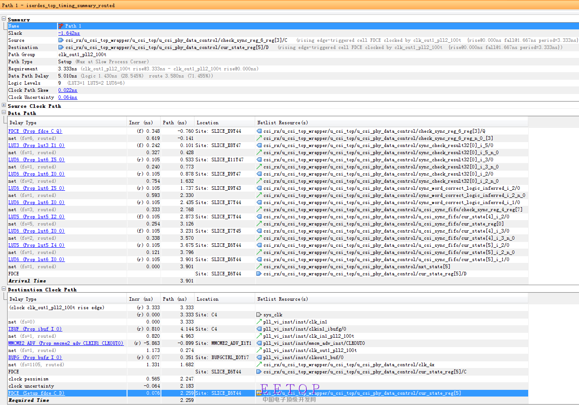Click the source pin icon beside check_sync_reg_6_reg[3]/C

pos(61,41)
